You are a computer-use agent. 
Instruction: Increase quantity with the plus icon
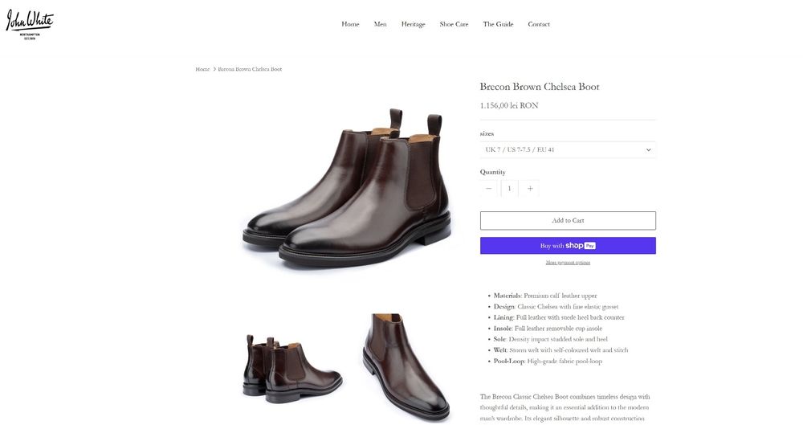(x=530, y=189)
